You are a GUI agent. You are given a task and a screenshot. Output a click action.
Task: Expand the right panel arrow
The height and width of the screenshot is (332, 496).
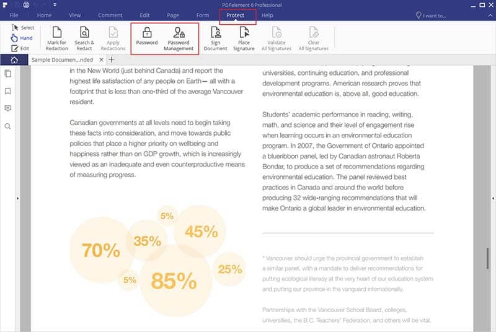tap(493, 198)
